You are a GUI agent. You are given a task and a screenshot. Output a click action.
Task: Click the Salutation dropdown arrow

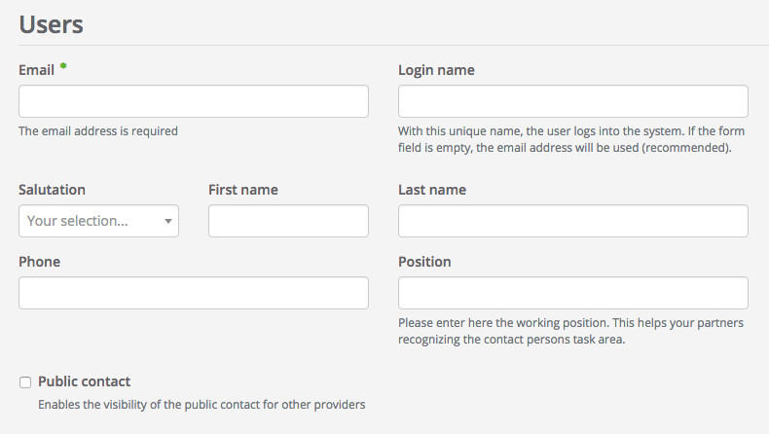point(168,222)
